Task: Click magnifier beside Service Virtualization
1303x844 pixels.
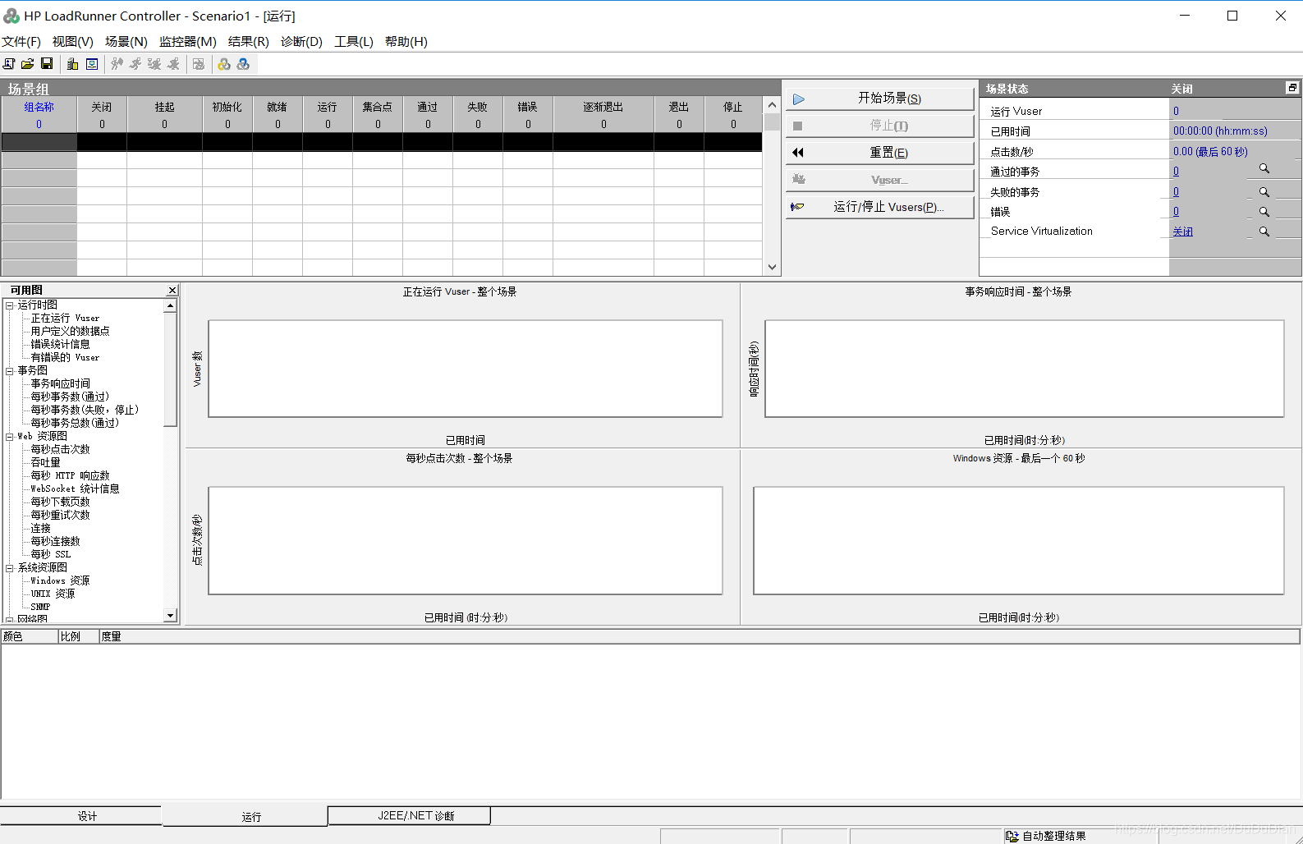Action: (x=1264, y=232)
